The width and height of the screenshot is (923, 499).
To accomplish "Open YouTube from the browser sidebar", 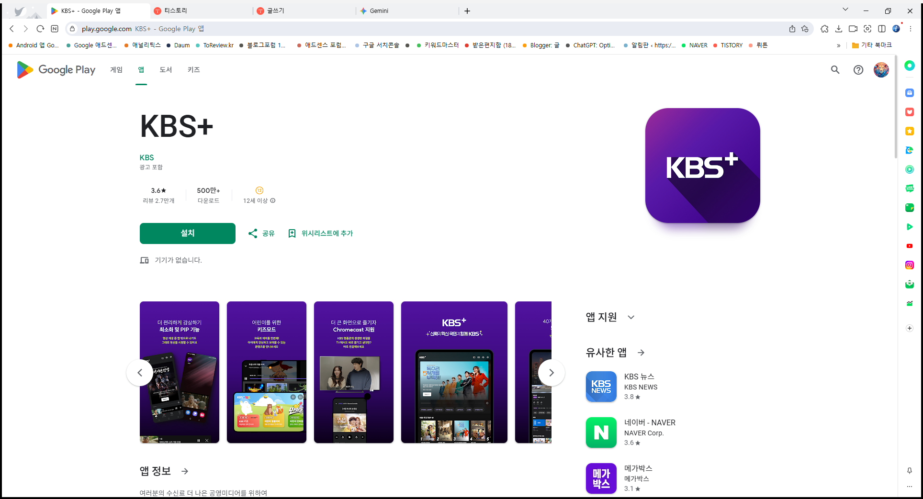I will click(909, 246).
